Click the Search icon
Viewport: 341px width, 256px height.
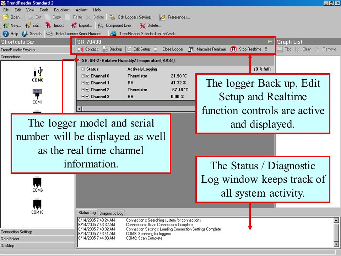point(25,34)
